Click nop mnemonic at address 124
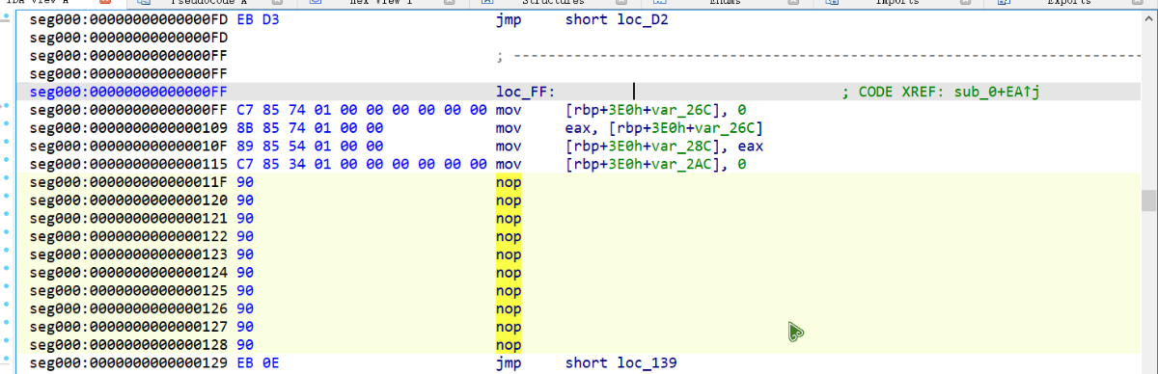Screen dimensions: 1158x374 tap(508, 273)
